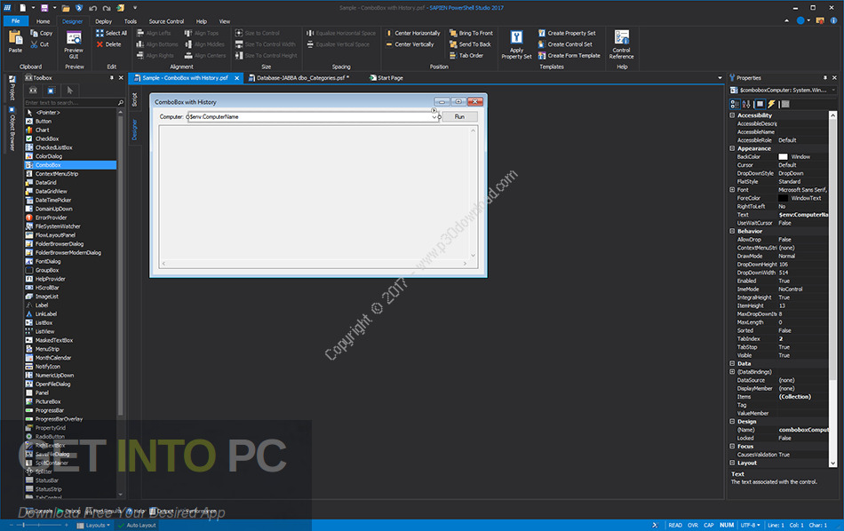Image resolution: width=844 pixels, height=531 pixels.
Task: Open the Computer combobox dropdown arrow on form
Action: point(434,116)
